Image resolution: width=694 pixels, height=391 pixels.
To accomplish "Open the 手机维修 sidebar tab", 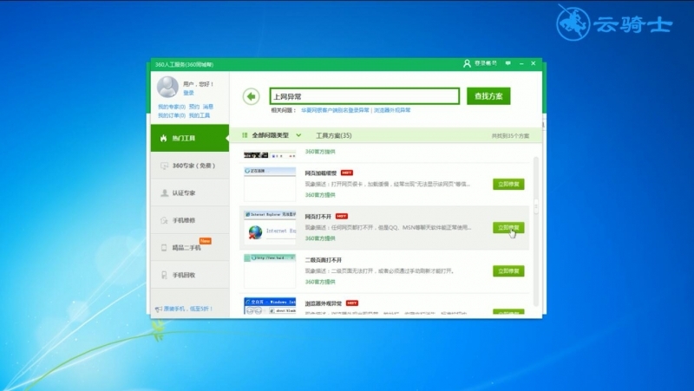I will pos(190,220).
